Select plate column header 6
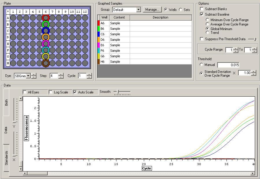The height and width of the screenshot is (179, 260). pos(46,12)
